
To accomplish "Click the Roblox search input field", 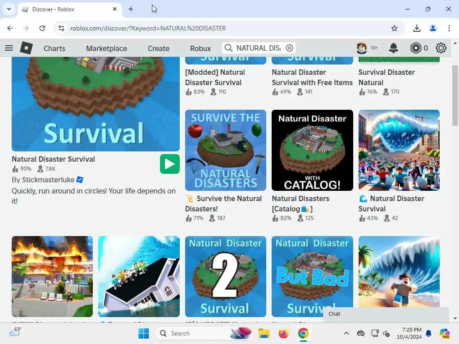I will click(x=258, y=48).
